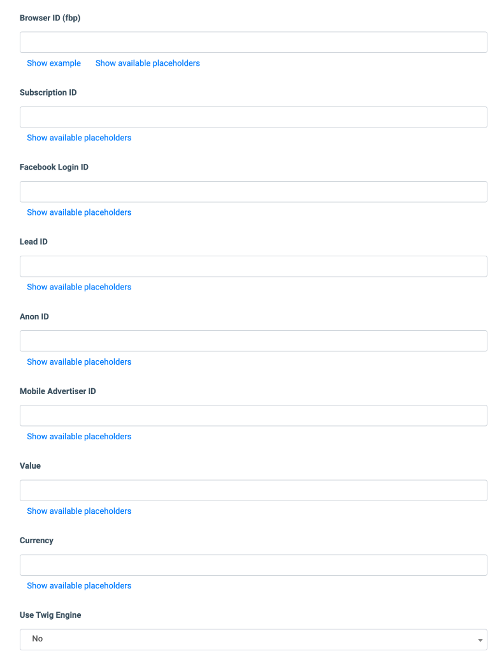
Task: Open the Use Twig Engine dropdown
Action: tap(254, 639)
